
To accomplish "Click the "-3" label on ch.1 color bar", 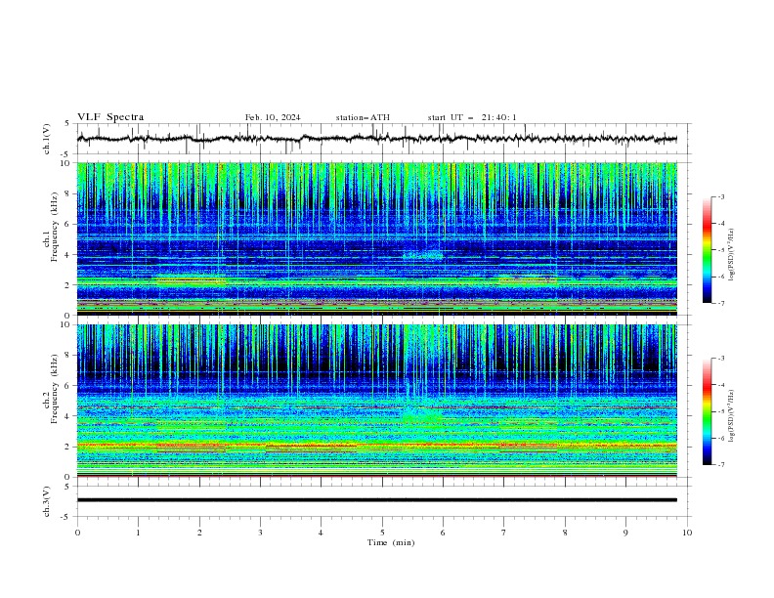I will [721, 196].
